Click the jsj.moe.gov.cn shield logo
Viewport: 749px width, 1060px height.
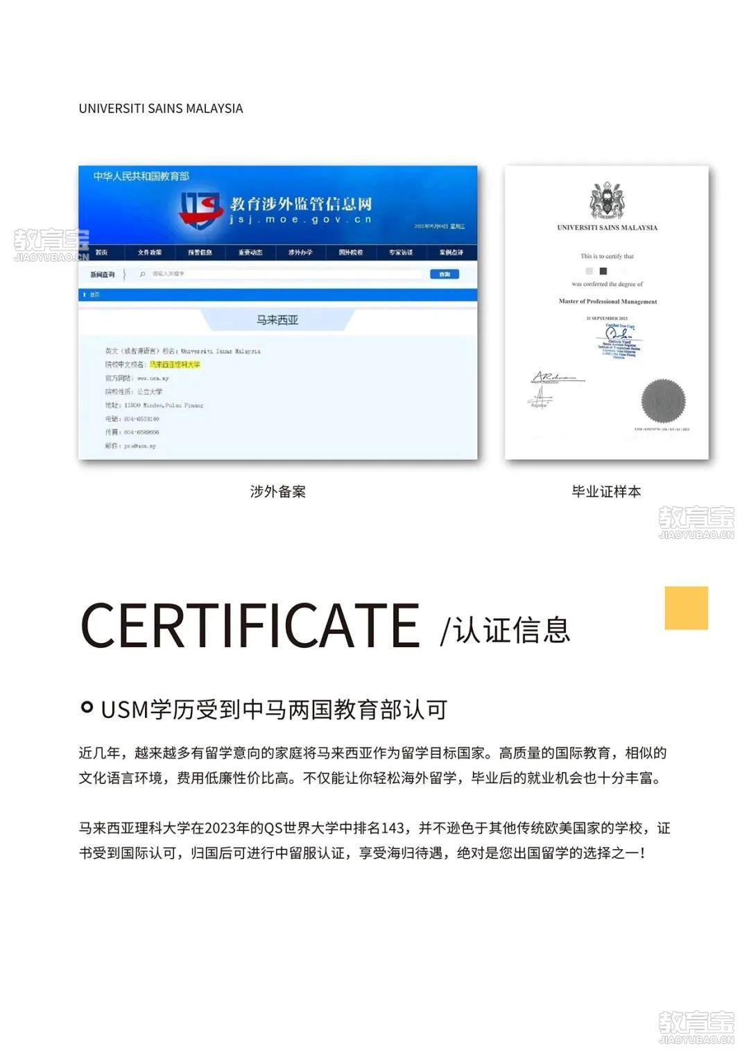[200, 211]
